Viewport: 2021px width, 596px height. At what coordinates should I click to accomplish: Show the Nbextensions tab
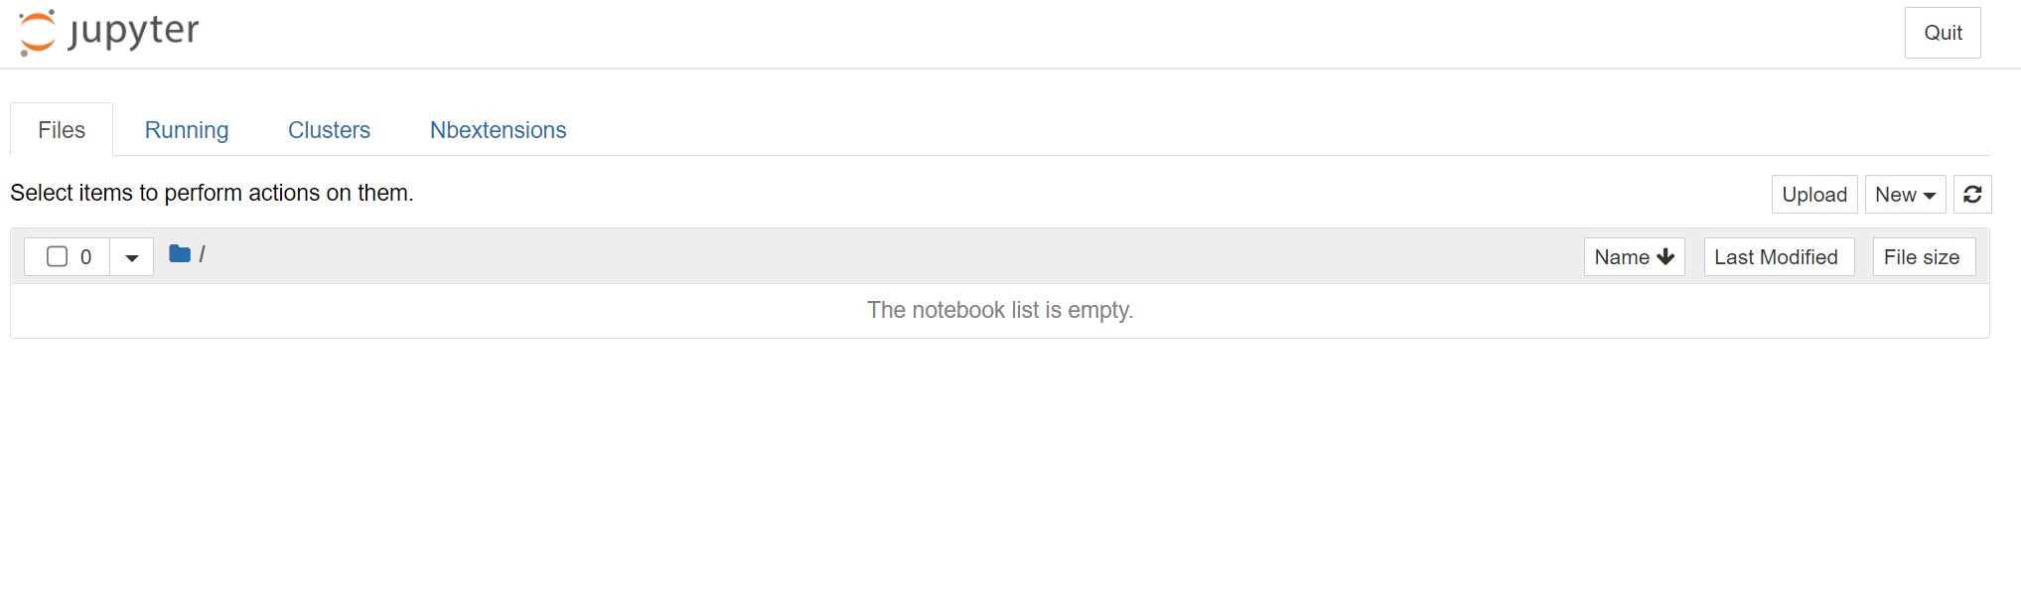point(498,130)
